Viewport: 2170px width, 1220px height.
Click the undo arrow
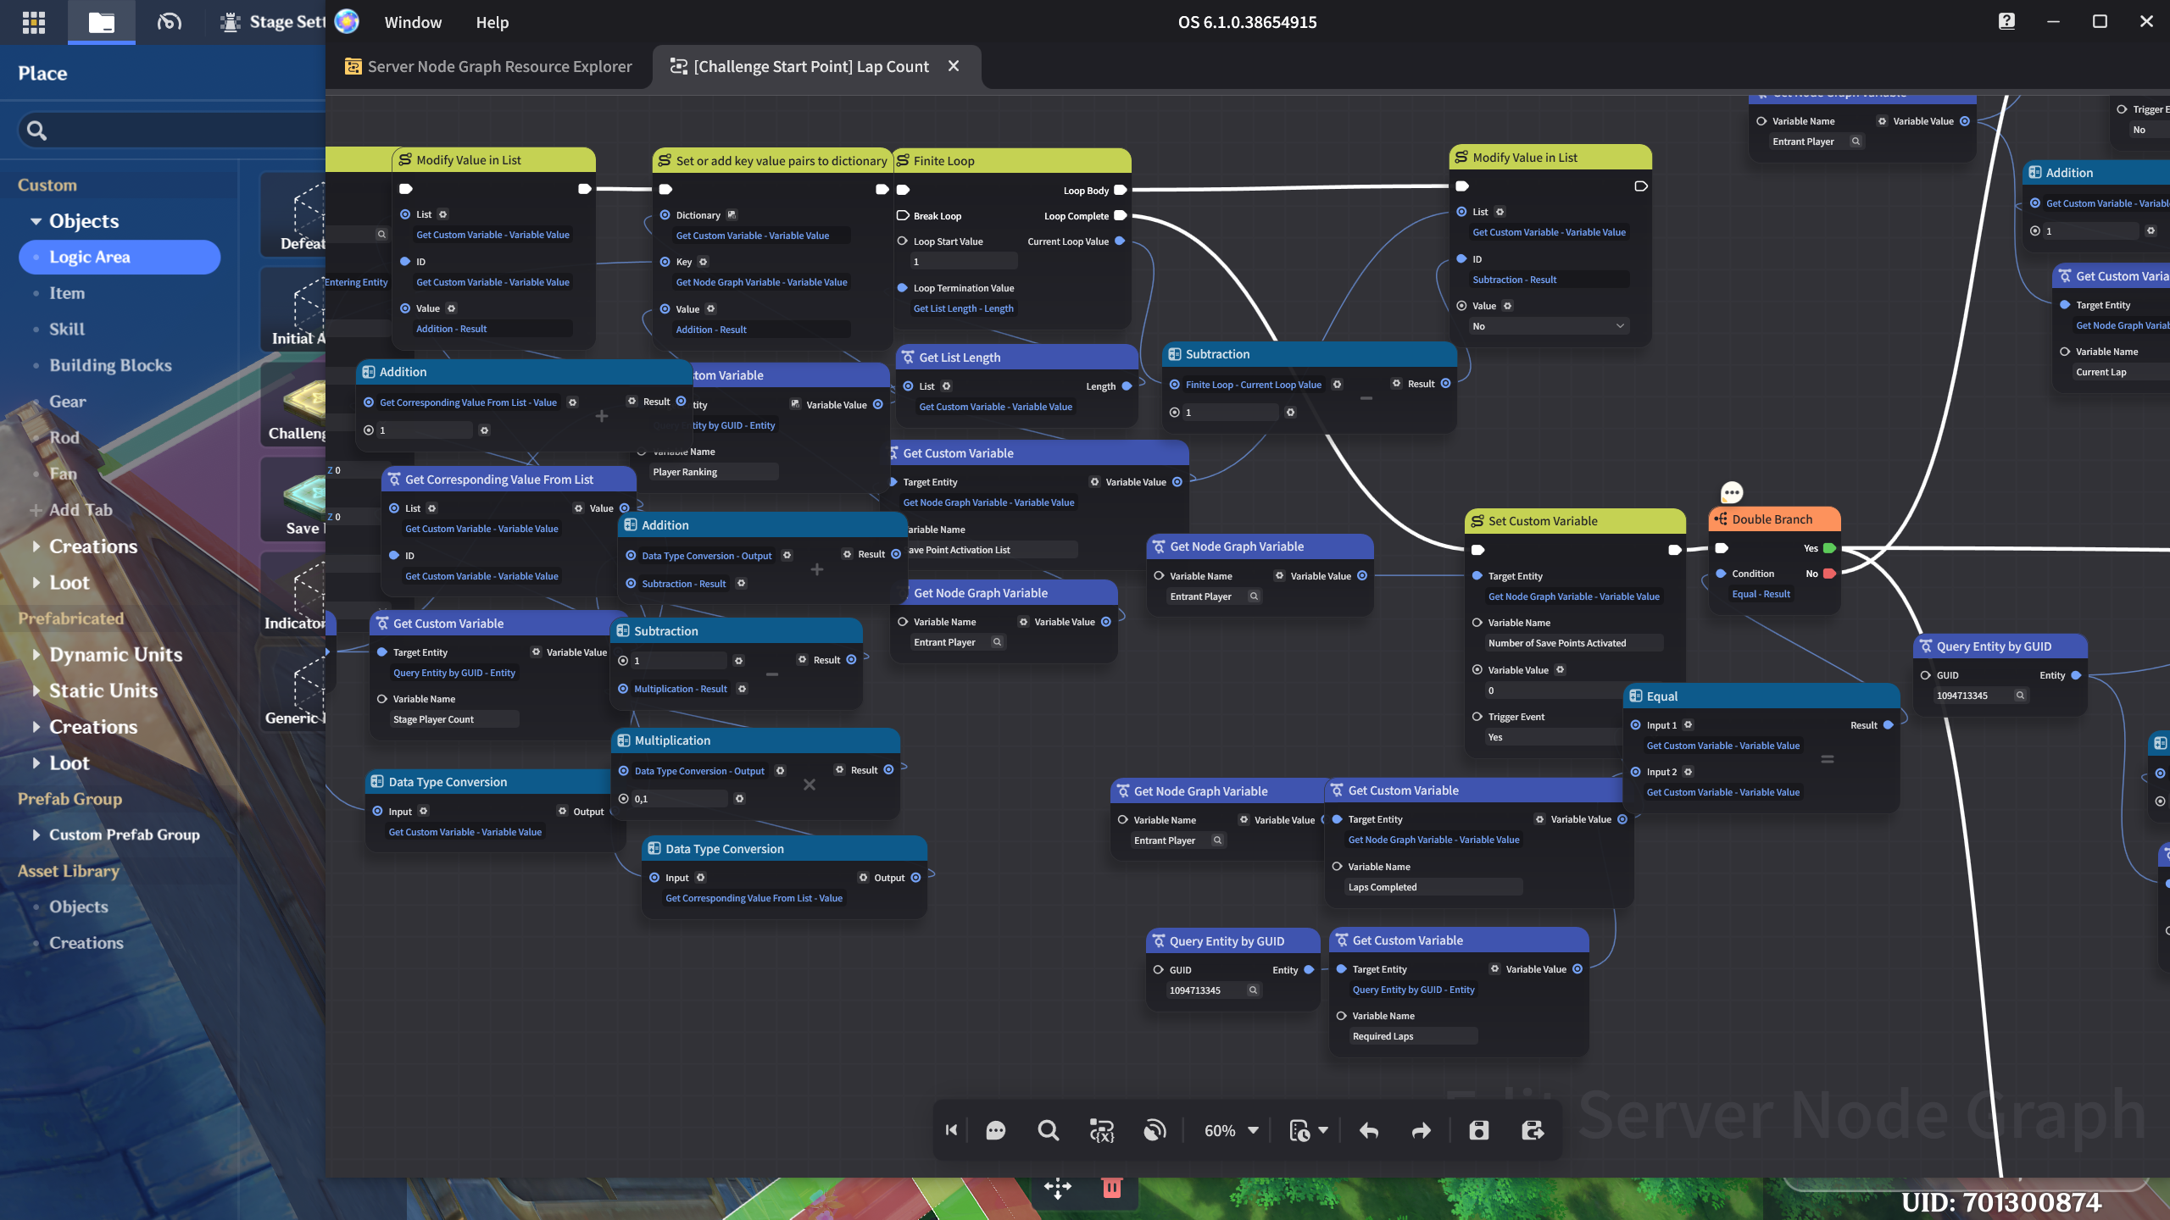1369,1130
